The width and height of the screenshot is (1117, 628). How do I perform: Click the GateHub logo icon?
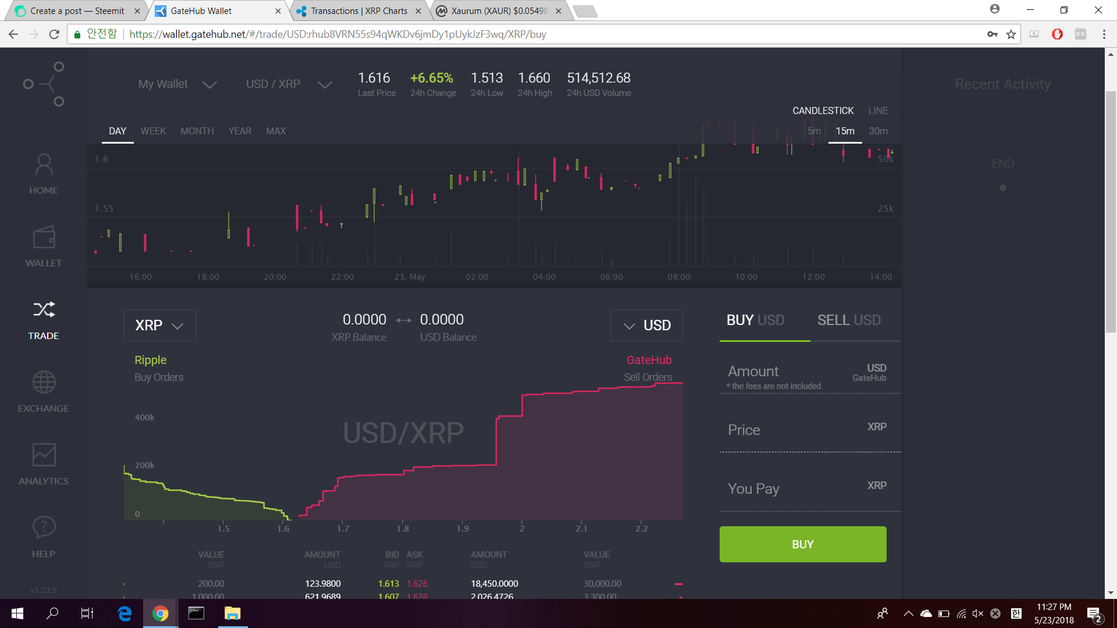coord(44,84)
